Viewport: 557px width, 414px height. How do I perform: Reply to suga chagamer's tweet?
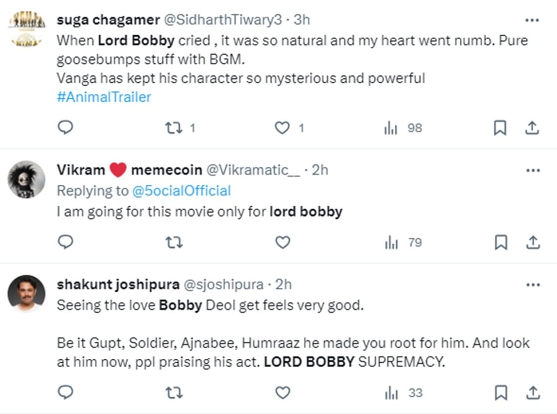coord(65,128)
